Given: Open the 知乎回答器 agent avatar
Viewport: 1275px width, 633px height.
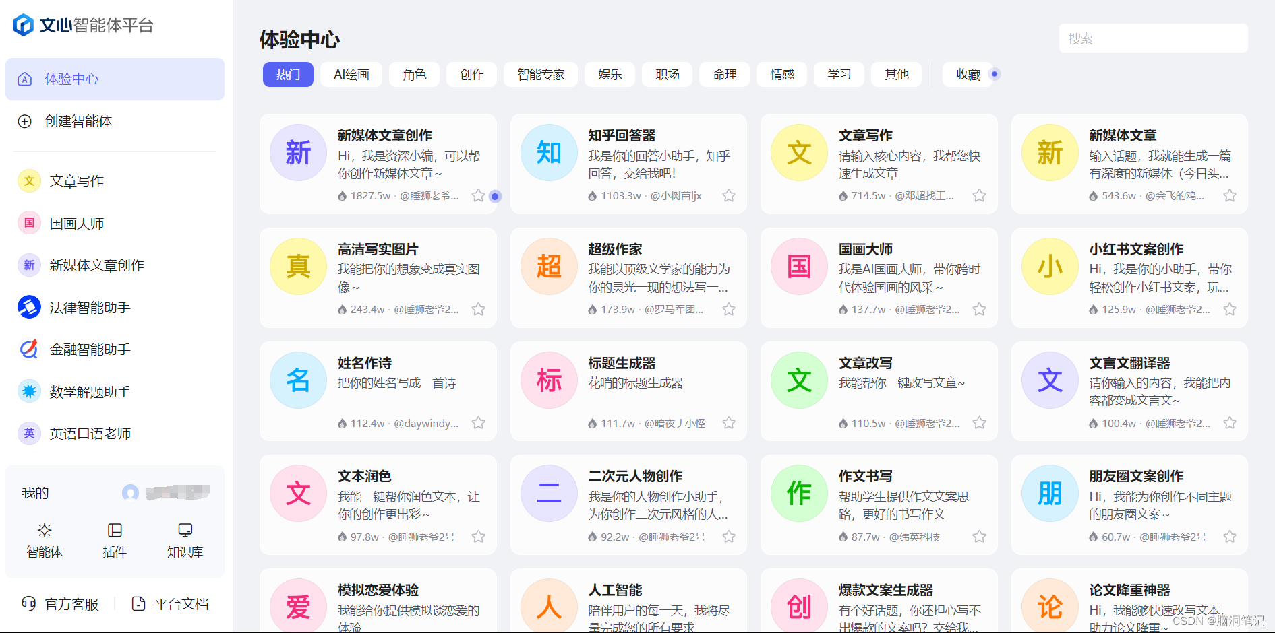Looking at the screenshot, I should 549,153.
